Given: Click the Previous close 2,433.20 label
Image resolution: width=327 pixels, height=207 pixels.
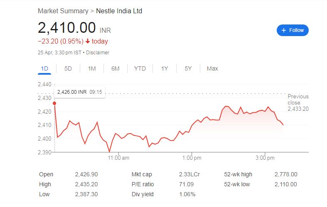Looking at the screenshot, I should pyautogui.click(x=298, y=102).
